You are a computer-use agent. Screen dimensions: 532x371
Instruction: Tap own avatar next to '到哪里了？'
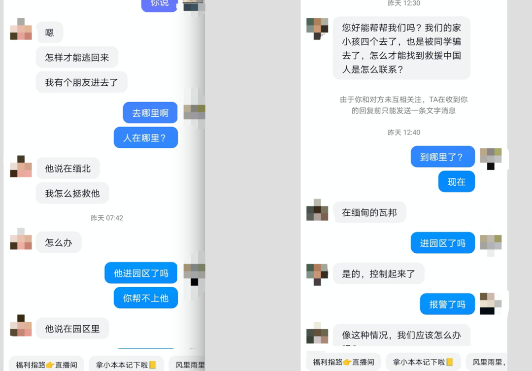click(491, 159)
